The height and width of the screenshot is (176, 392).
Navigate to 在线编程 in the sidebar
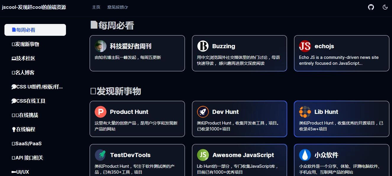tap(24, 129)
